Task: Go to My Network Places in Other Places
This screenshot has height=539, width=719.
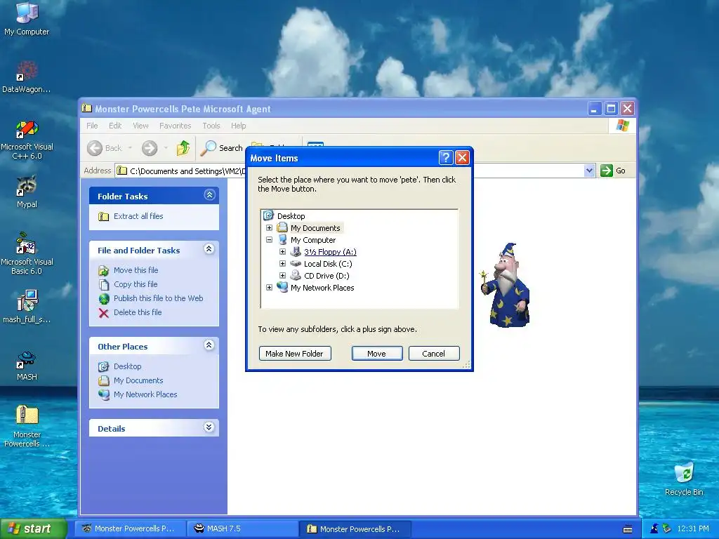Action: (x=145, y=394)
